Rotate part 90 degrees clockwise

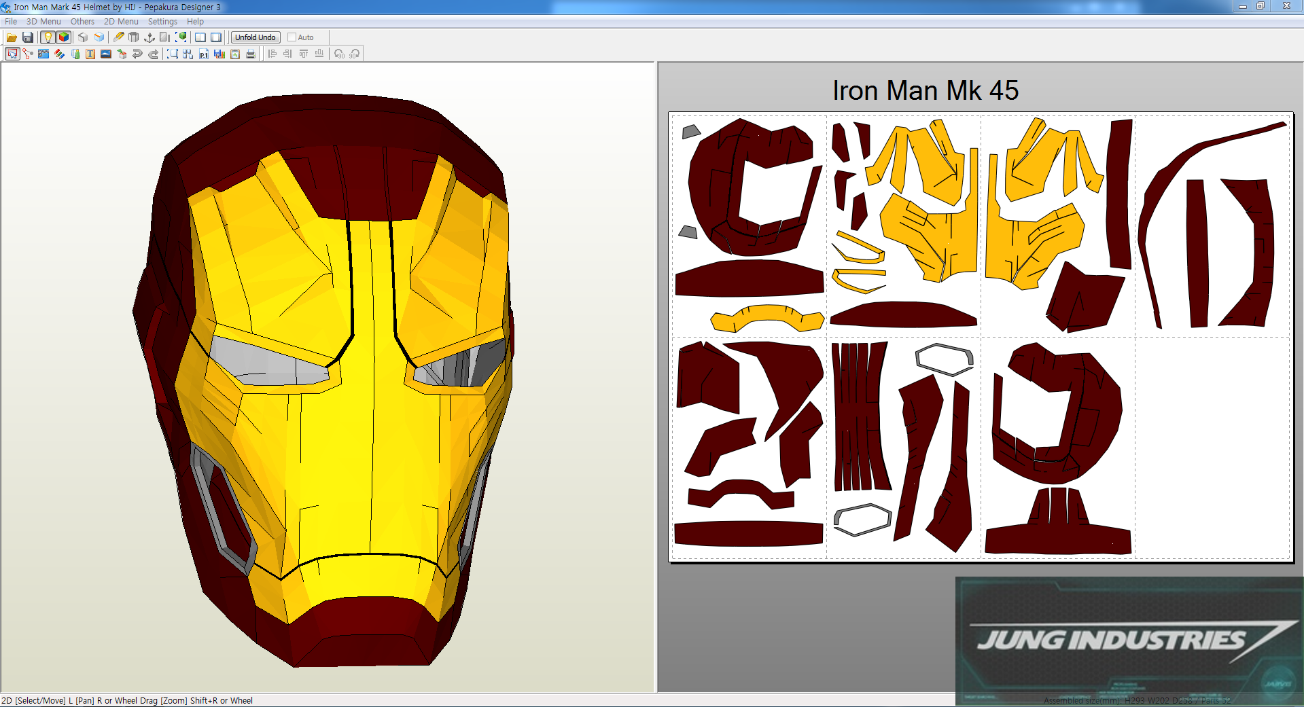[x=355, y=54]
